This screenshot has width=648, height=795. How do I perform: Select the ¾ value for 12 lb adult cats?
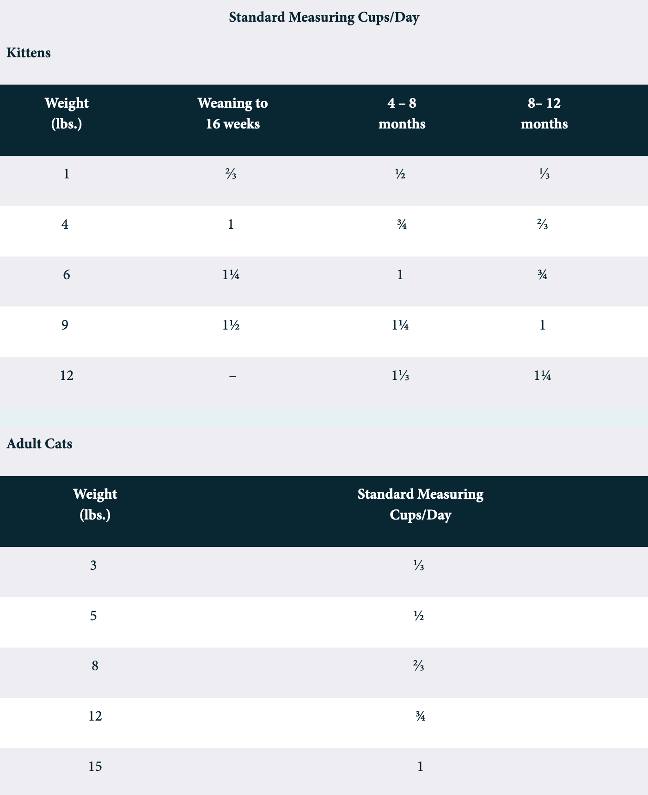[x=420, y=716]
